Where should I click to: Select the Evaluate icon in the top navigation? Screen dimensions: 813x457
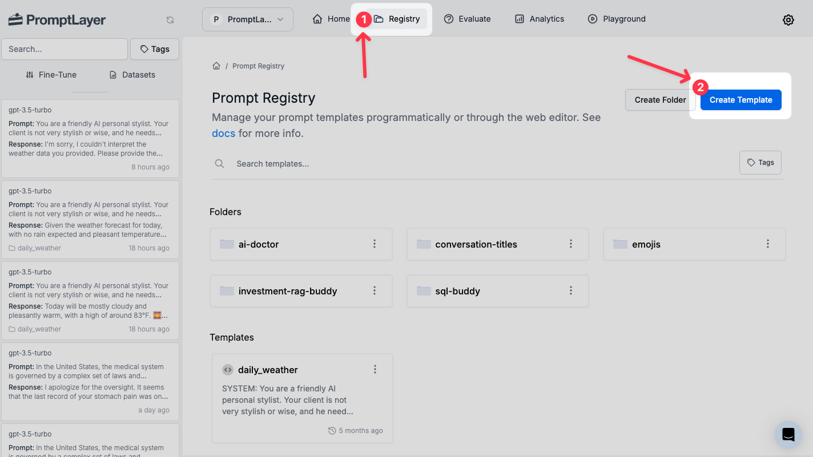tap(449, 19)
